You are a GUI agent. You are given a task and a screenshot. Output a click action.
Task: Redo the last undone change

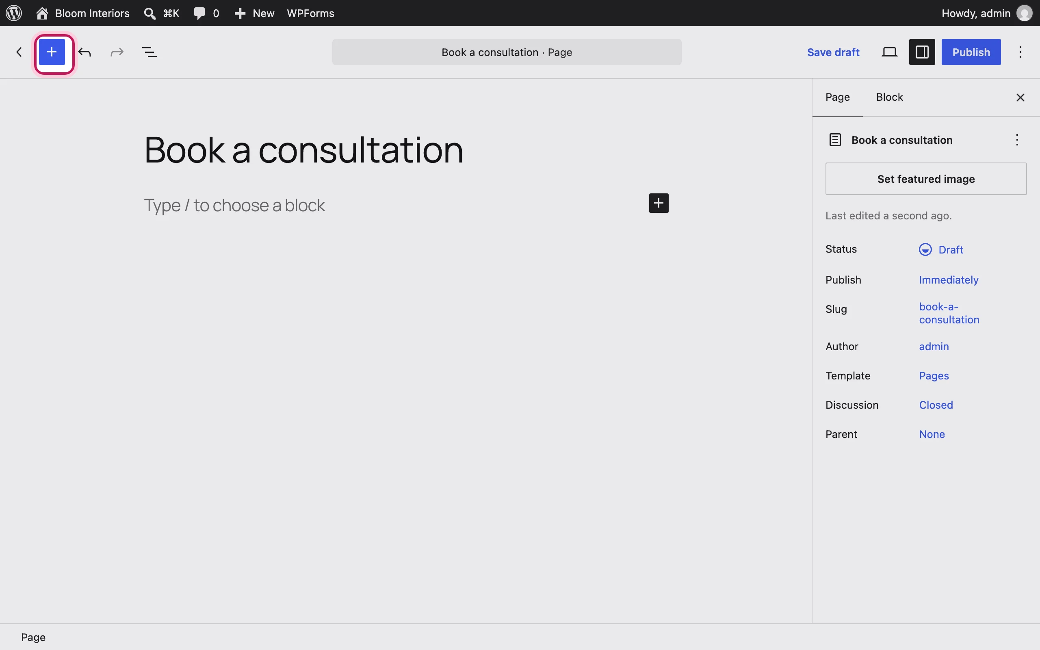point(117,52)
